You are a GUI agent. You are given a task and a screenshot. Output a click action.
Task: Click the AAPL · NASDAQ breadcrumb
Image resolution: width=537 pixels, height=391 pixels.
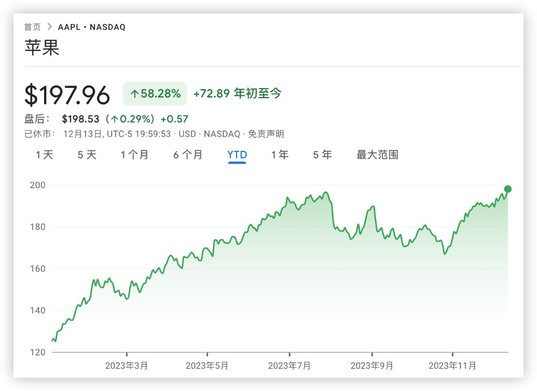[x=92, y=27]
